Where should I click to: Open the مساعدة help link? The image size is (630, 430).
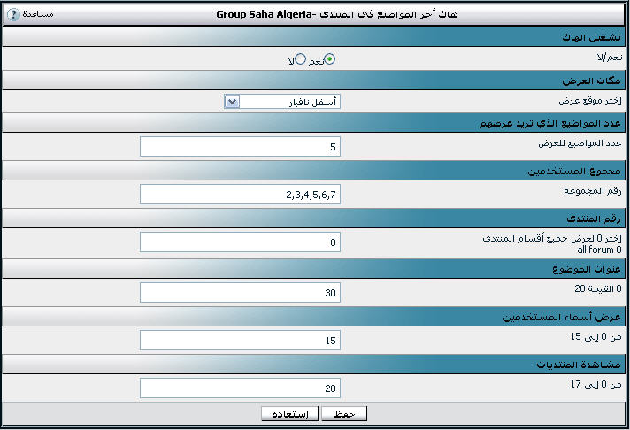click(x=38, y=14)
